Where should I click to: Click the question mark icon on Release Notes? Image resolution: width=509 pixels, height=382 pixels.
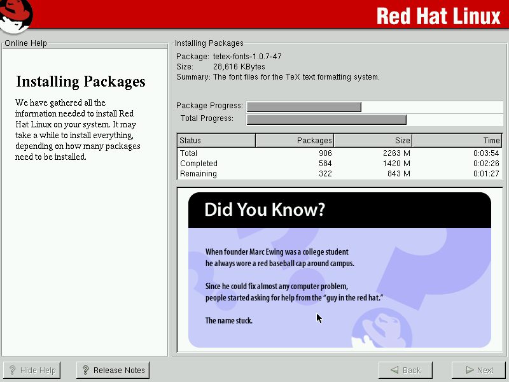(85, 370)
